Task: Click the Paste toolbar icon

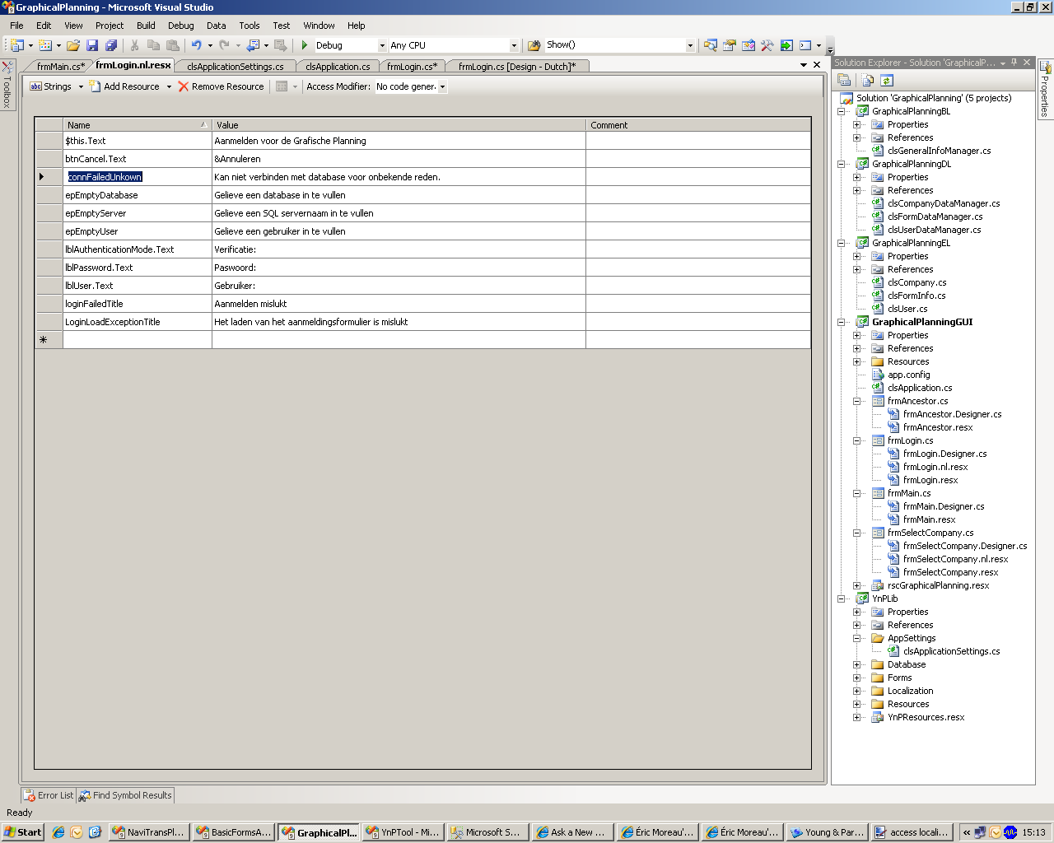Action: pyautogui.click(x=171, y=45)
